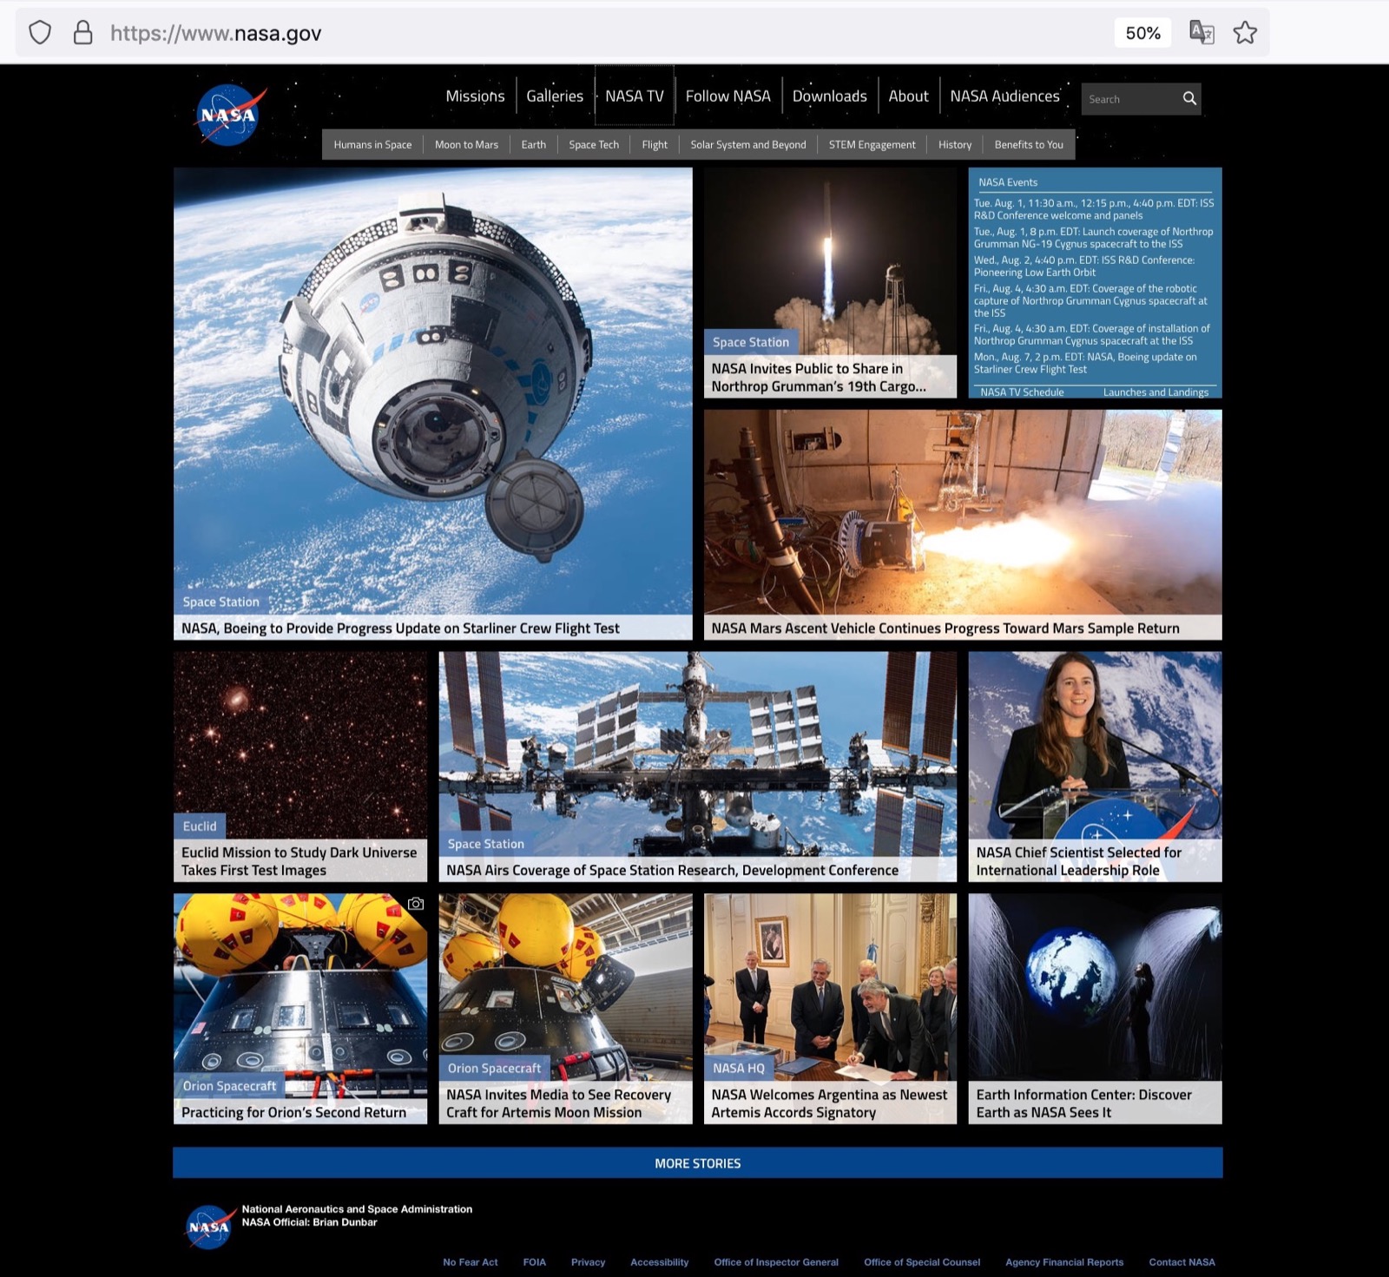Click the nasa.gov address bar URL
The image size is (1389, 1277).
click(x=215, y=33)
